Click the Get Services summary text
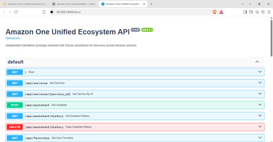The height and width of the screenshot is (142, 273). (57, 83)
